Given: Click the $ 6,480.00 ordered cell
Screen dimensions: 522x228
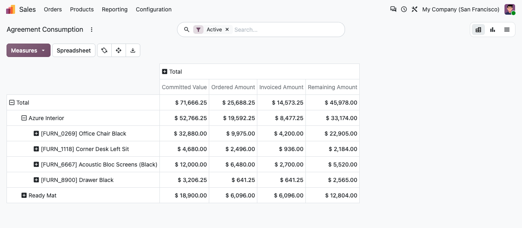Looking at the screenshot, I should (233, 164).
